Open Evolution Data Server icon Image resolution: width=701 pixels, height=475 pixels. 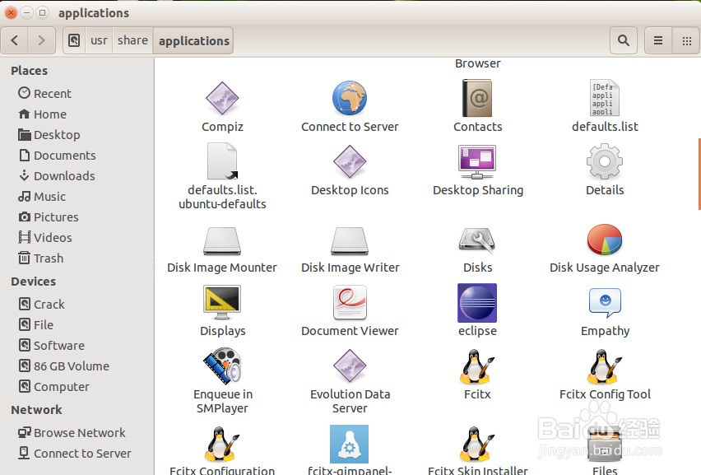[350, 366]
